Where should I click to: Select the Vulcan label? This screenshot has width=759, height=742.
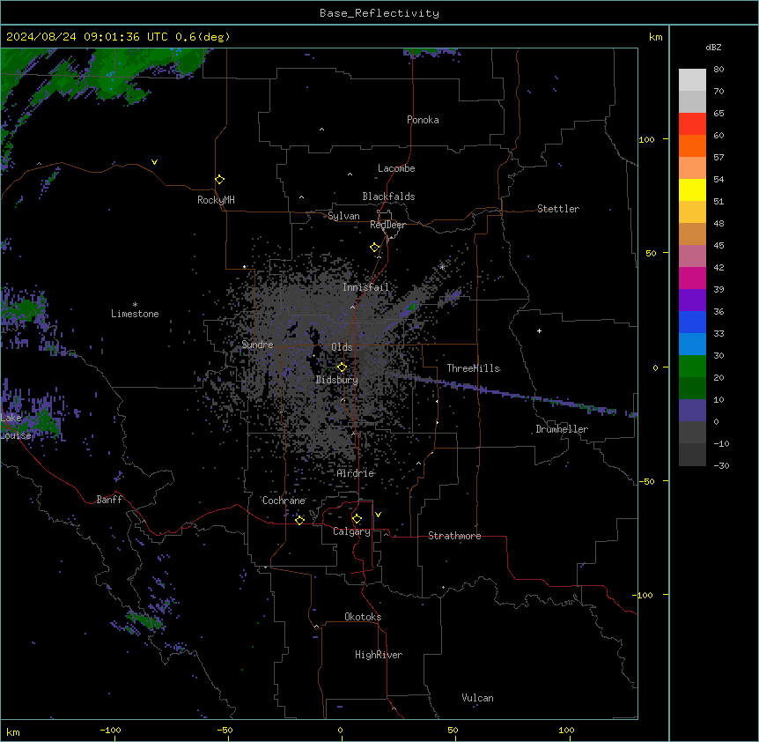pyautogui.click(x=478, y=698)
